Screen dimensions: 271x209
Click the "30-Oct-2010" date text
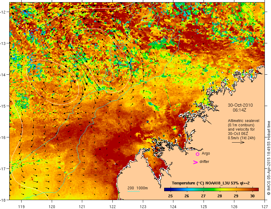click(240, 105)
